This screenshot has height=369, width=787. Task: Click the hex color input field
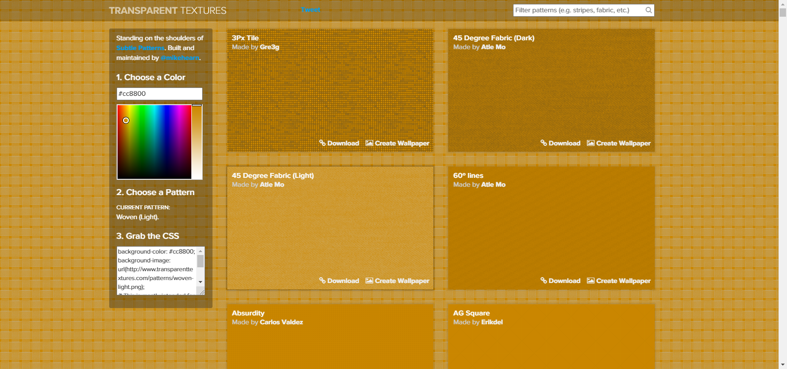pyautogui.click(x=159, y=94)
